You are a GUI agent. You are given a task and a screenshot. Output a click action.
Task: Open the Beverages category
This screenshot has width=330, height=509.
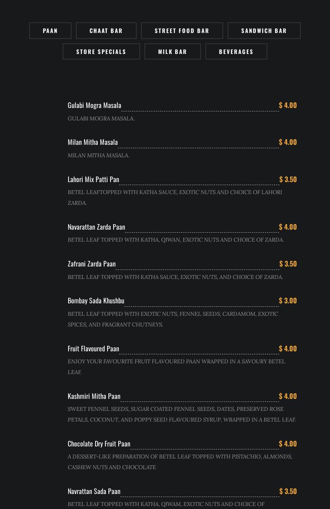pos(236,52)
